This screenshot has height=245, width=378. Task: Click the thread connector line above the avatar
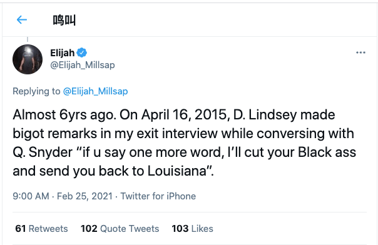pos(28,39)
